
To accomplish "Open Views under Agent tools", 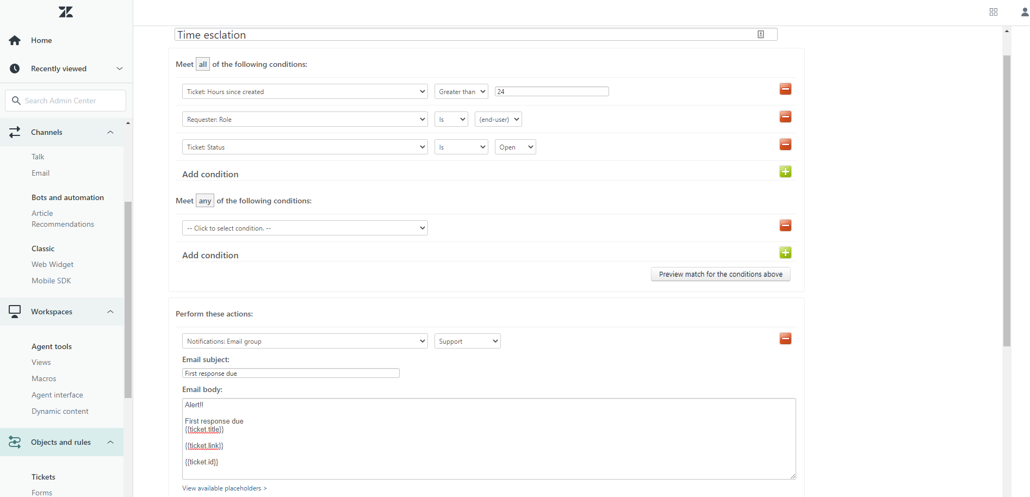I will [41, 362].
